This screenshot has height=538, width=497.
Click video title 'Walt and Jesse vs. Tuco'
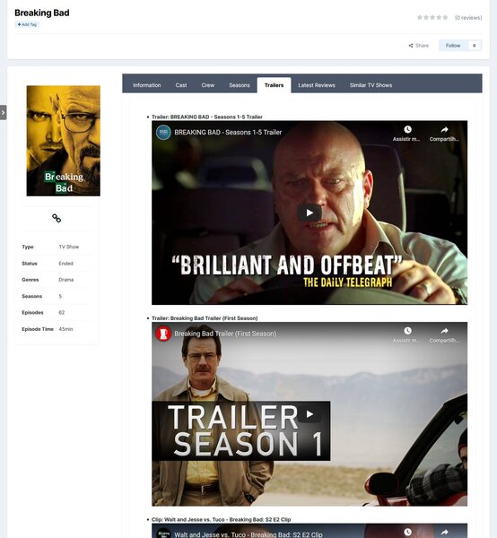tap(248, 534)
